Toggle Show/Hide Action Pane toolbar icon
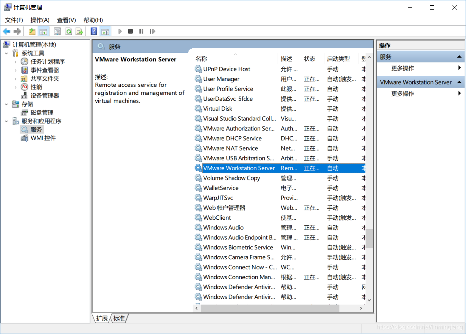This screenshot has width=466, height=334. point(105,31)
